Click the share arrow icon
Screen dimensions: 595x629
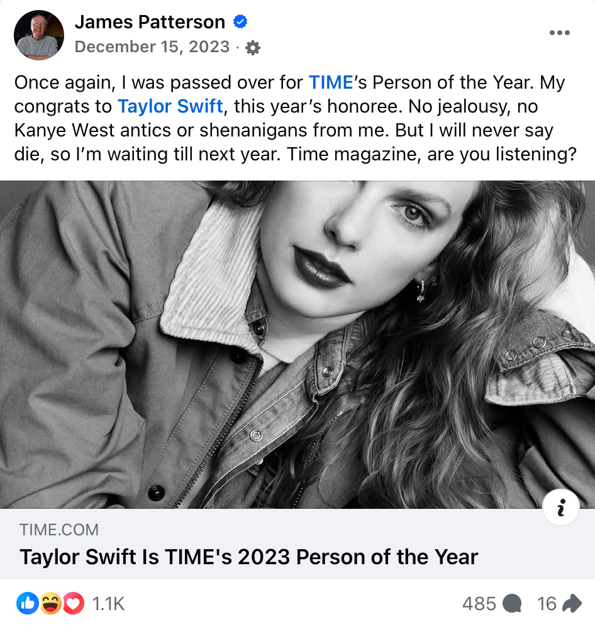click(x=571, y=604)
